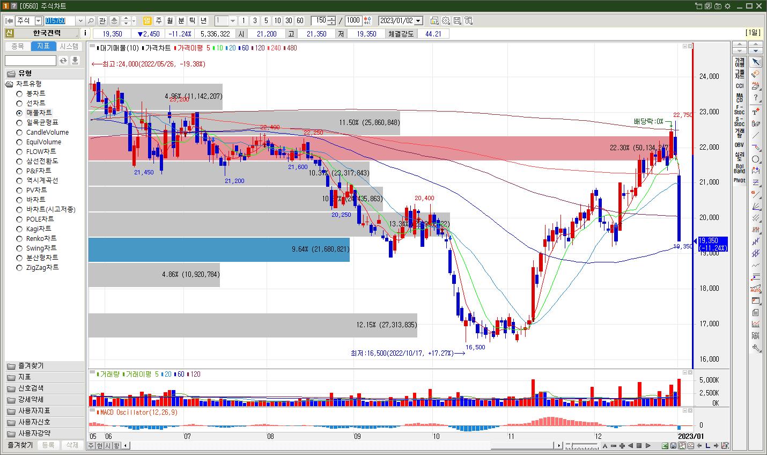767x455 pixels.
Task: Click the CCI indicator shortcut button
Action: point(740,86)
